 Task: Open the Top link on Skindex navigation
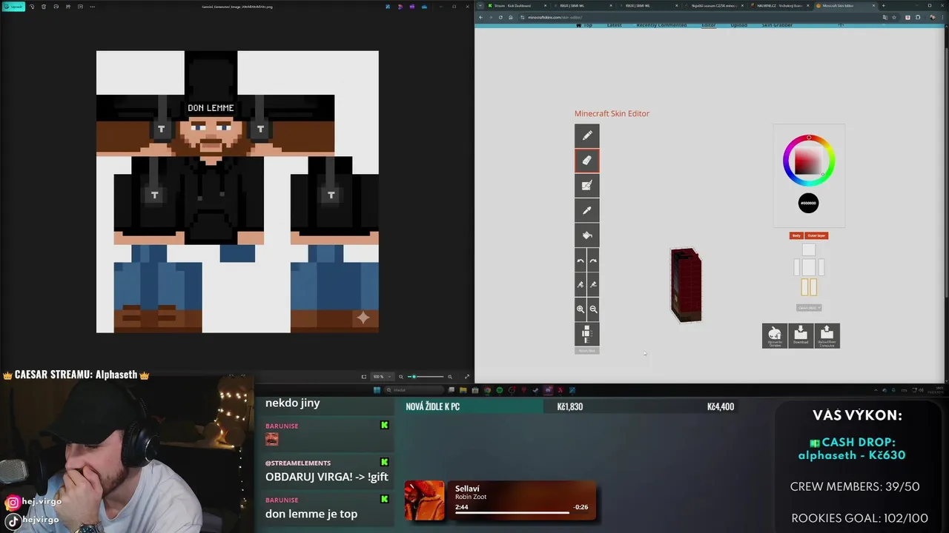pos(585,25)
